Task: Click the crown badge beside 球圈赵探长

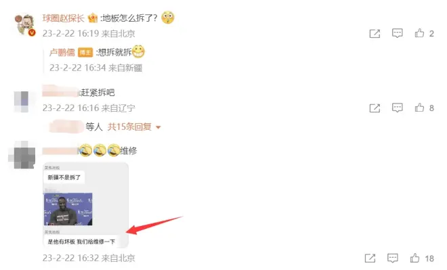Action: coord(93,18)
